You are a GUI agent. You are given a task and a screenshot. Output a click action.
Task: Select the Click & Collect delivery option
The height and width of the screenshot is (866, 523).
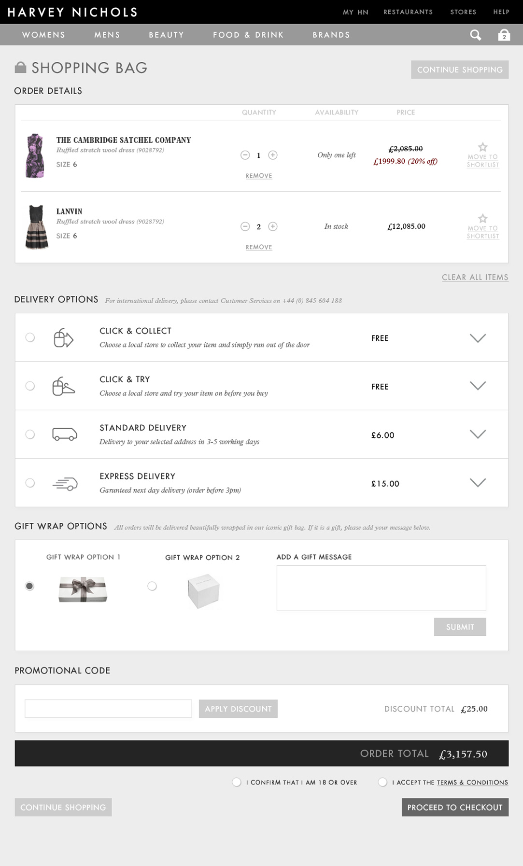30,337
